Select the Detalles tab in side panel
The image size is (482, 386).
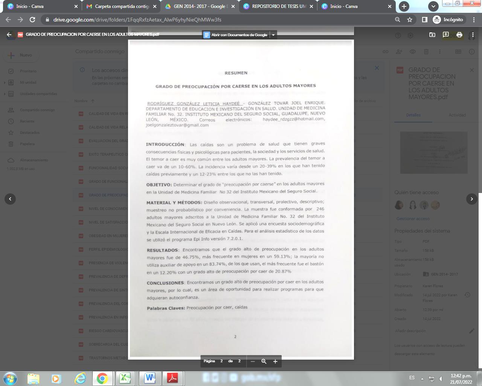pyautogui.click(x=413, y=115)
